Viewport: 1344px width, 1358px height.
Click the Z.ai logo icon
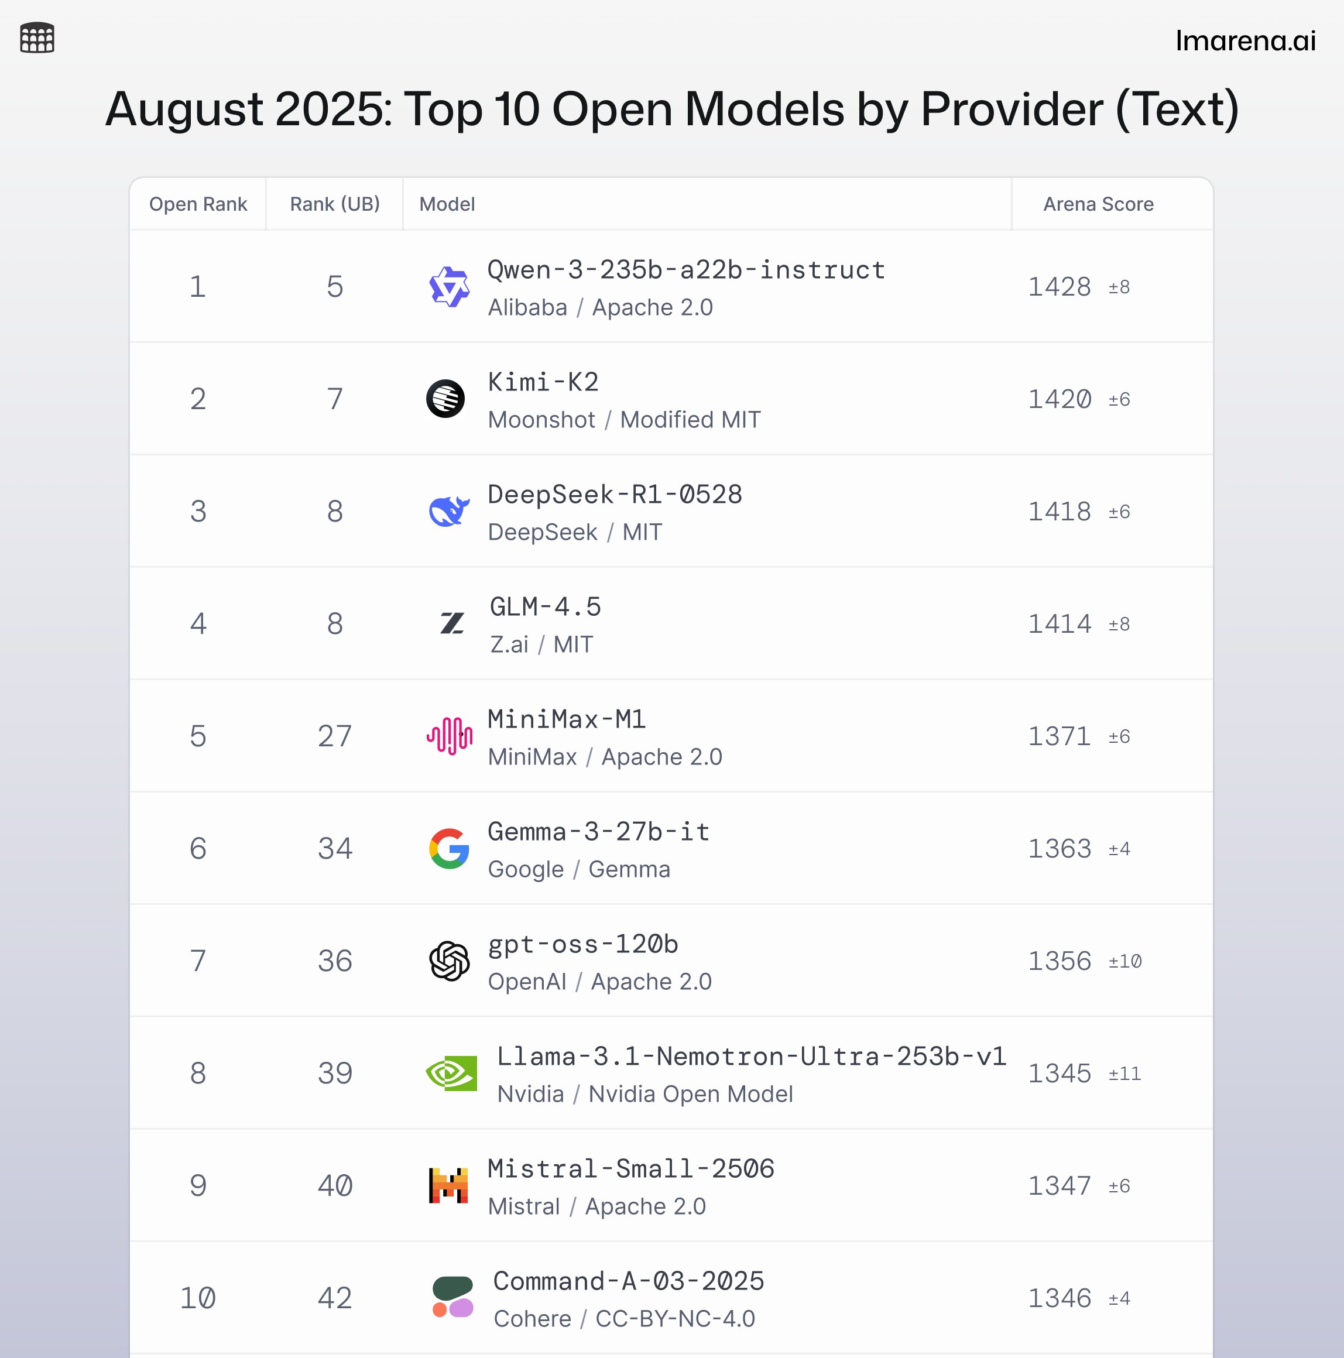pyautogui.click(x=452, y=623)
